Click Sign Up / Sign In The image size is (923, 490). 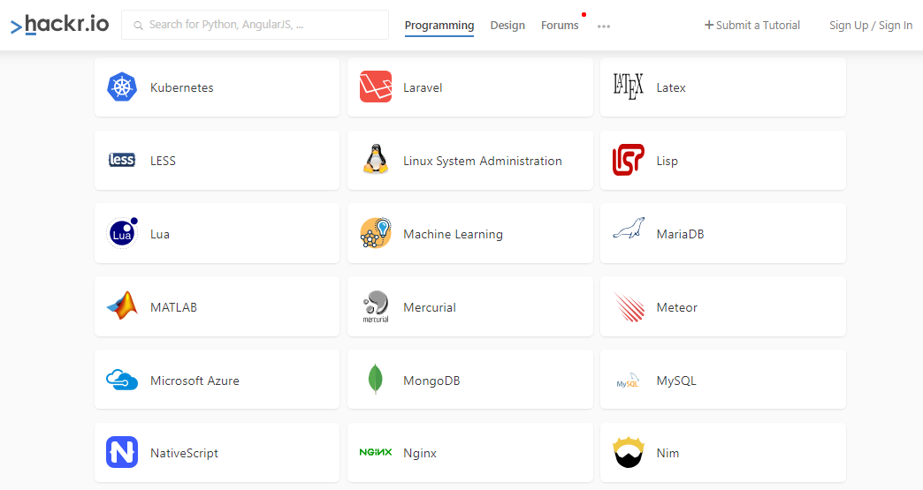point(871,26)
